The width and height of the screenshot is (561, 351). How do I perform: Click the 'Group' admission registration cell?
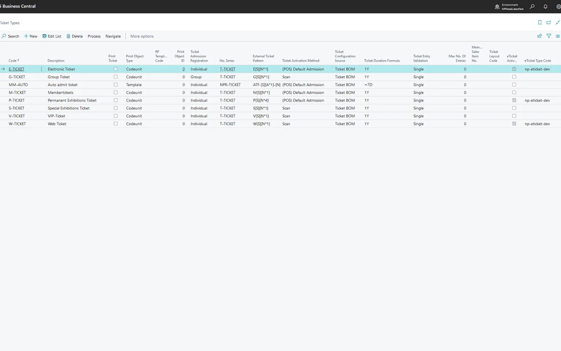pos(196,77)
